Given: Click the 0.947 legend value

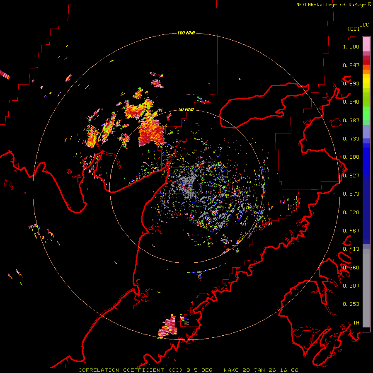Looking at the screenshot, I should tap(351, 65).
